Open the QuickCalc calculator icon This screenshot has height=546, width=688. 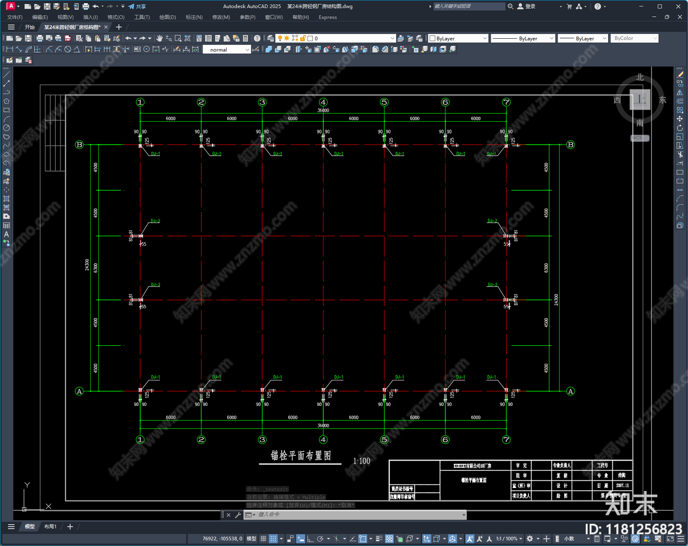[246, 38]
